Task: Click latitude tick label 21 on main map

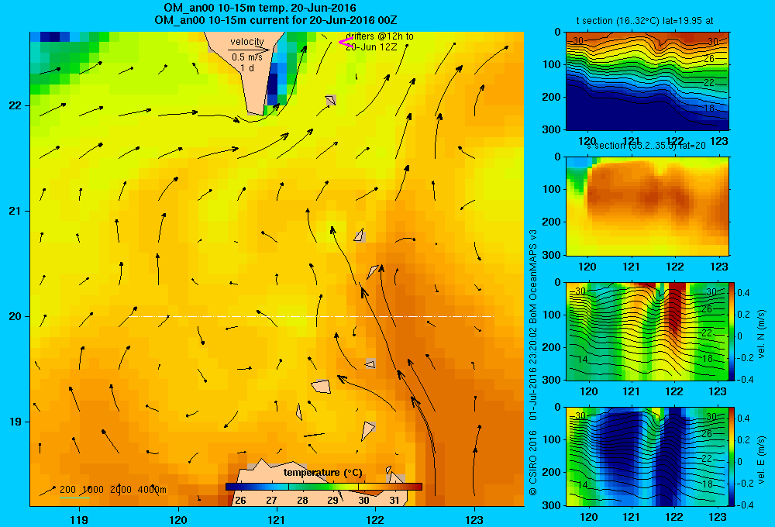Action: pyautogui.click(x=15, y=211)
